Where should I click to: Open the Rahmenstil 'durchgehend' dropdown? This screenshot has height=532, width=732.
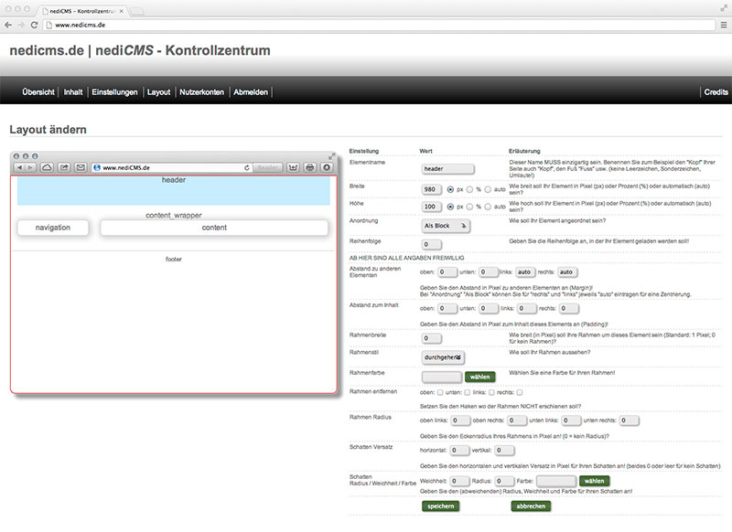coord(443,357)
